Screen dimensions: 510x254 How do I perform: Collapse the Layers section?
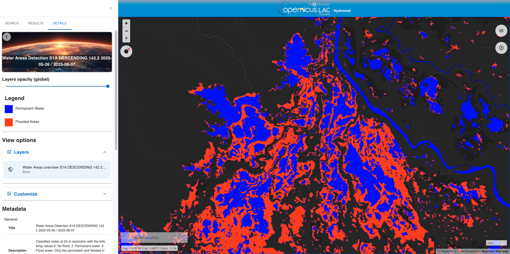point(105,152)
